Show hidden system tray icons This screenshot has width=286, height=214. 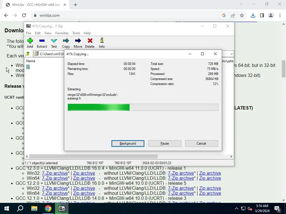[x=236, y=208]
